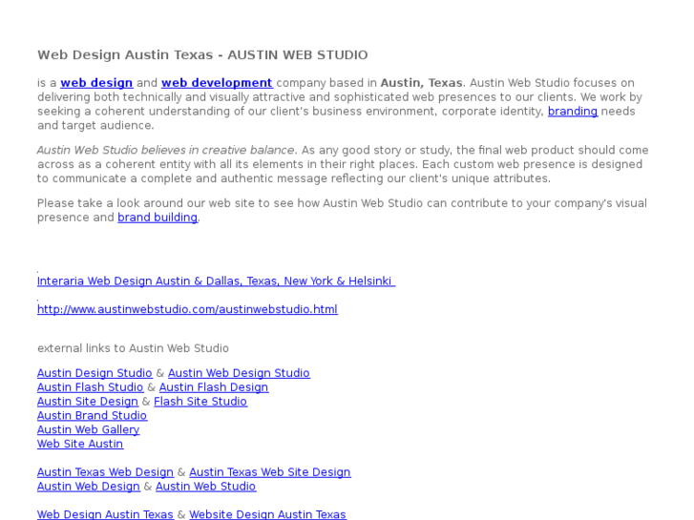Open Interaria Web Design Austin & Dallas link
Image resolution: width=694 pixels, height=520 pixels.
[216, 281]
